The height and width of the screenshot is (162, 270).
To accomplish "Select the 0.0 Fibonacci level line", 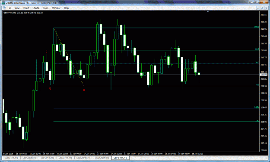I will [x=156, y=86].
